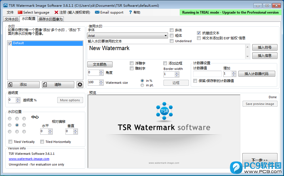Enable 保留/保存新的计数器值 checkbox
284x176 pixels.
[195, 81]
